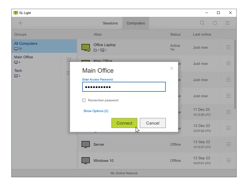Click the Server computer monitor icon

click(x=86, y=144)
